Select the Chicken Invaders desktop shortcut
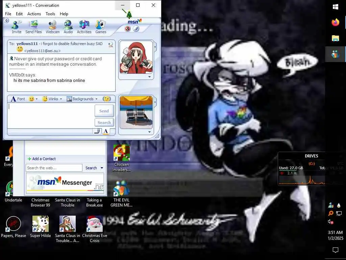The image size is (346, 260). (121, 158)
